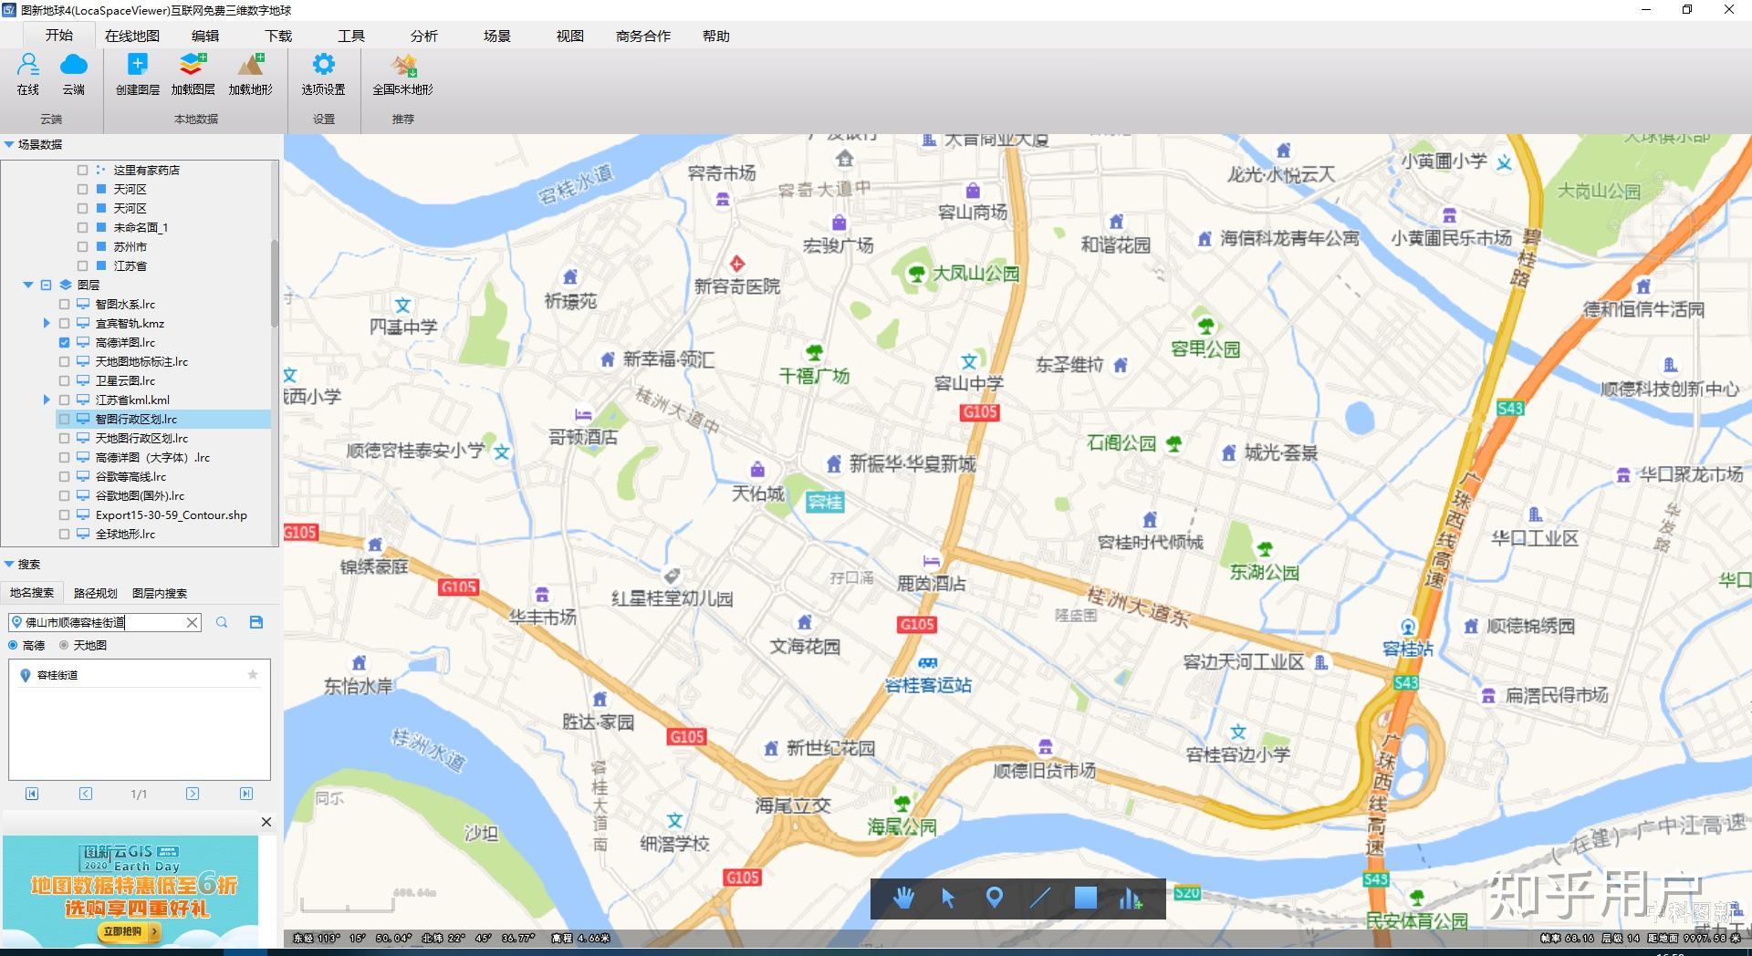This screenshot has height=956, width=1752.
Task: Switch to 地名搜索 tab
Action: point(32,593)
